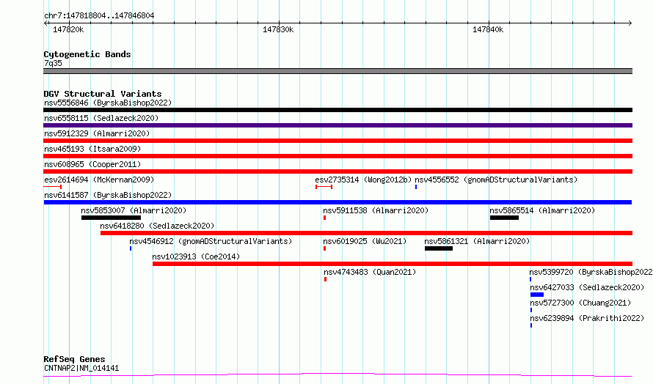This screenshot has width=653, height=384.
Task: Open the nsv465193 (Itsara2009) label
Action: click(92, 149)
